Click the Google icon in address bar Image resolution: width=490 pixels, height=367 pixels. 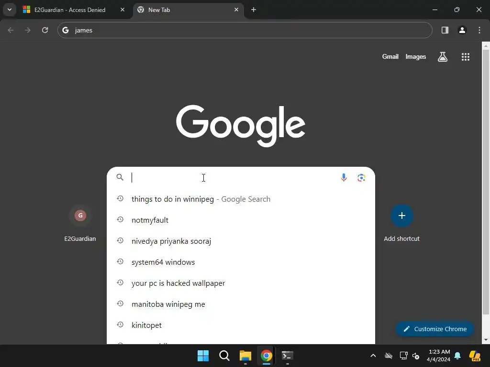click(x=65, y=30)
